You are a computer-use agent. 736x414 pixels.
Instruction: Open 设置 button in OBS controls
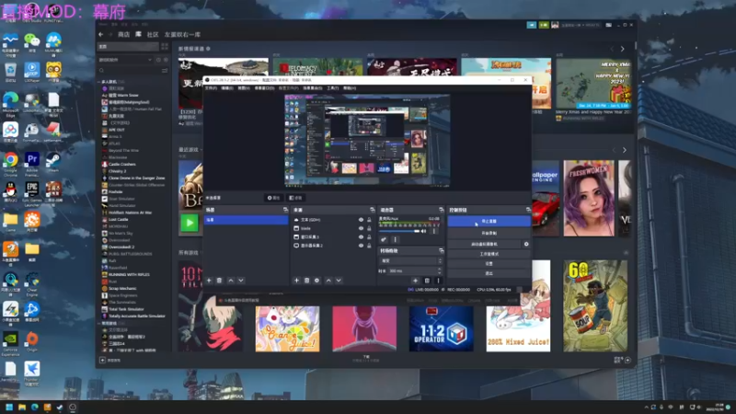point(489,264)
